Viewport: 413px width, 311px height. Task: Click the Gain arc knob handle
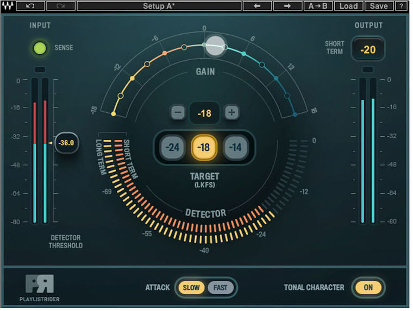(x=215, y=46)
